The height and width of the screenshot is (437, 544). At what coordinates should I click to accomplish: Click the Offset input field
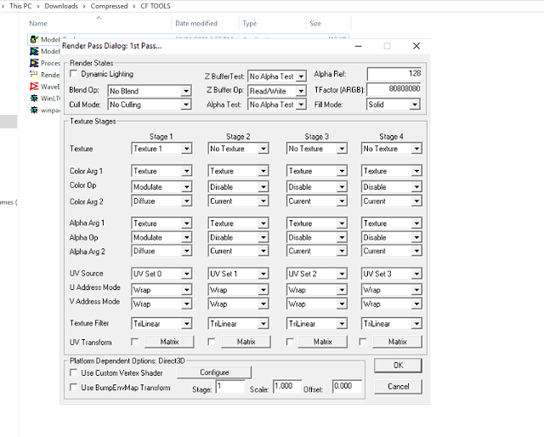(347, 386)
